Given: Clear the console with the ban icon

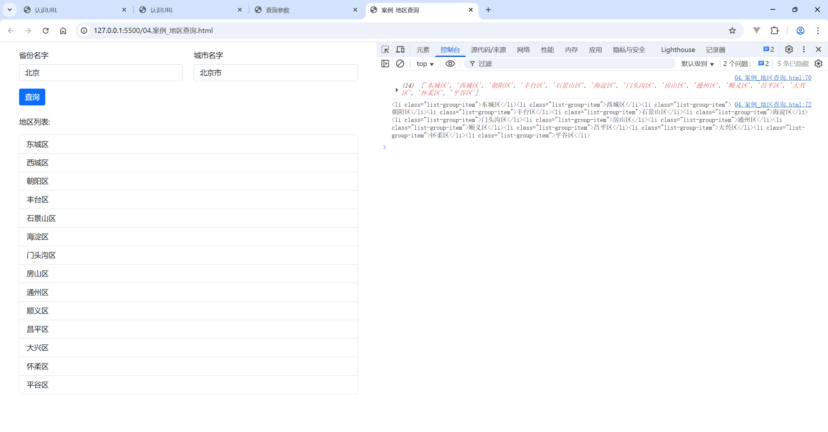Looking at the screenshot, I should point(400,64).
